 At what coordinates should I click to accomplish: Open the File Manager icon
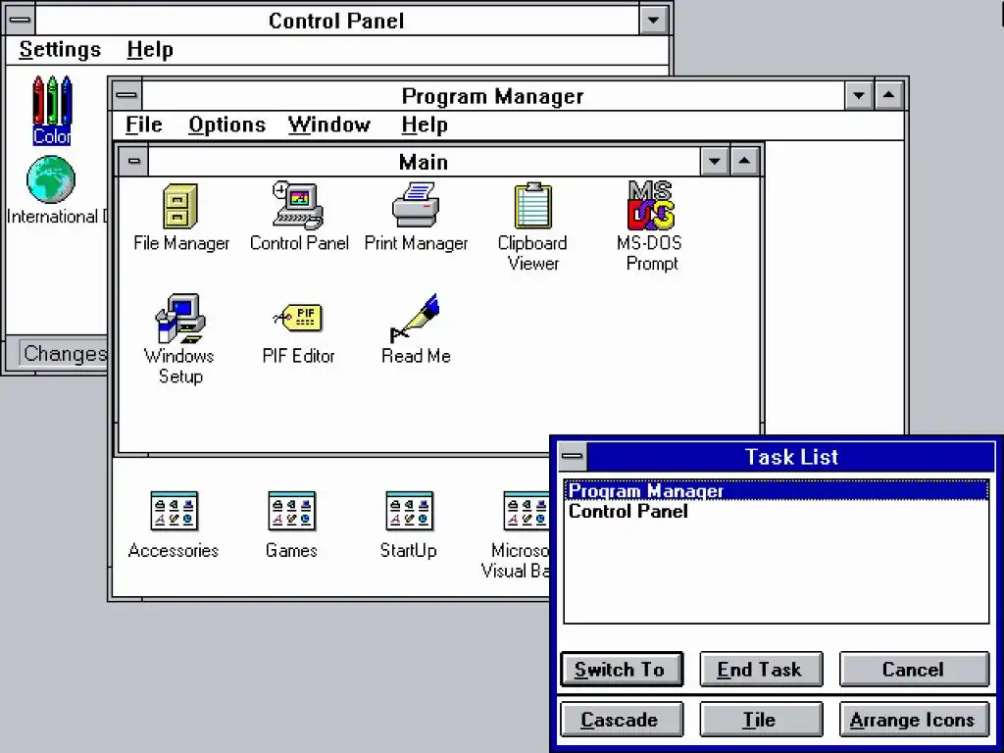(x=180, y=206)
